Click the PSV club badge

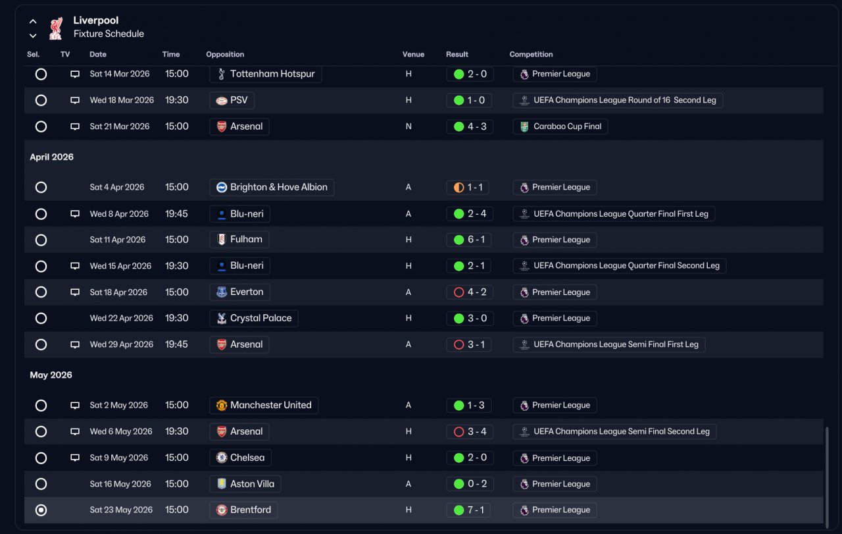tap(222, 101)
